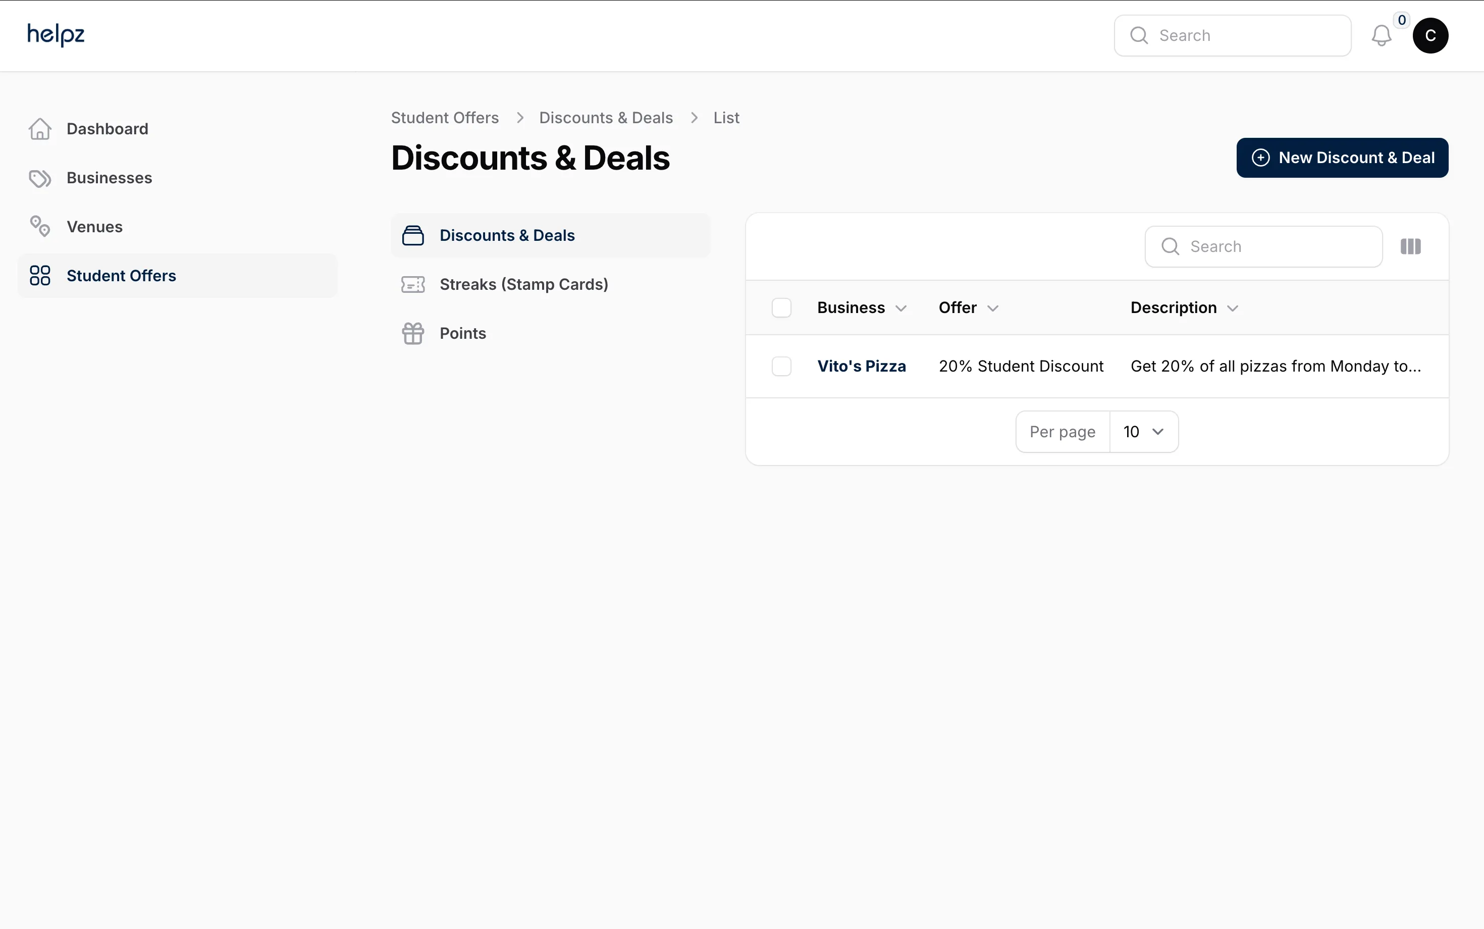Open Vito's Pizza business link
The height and width of the screenshot is (929, 1484).
tap(861, 366)
